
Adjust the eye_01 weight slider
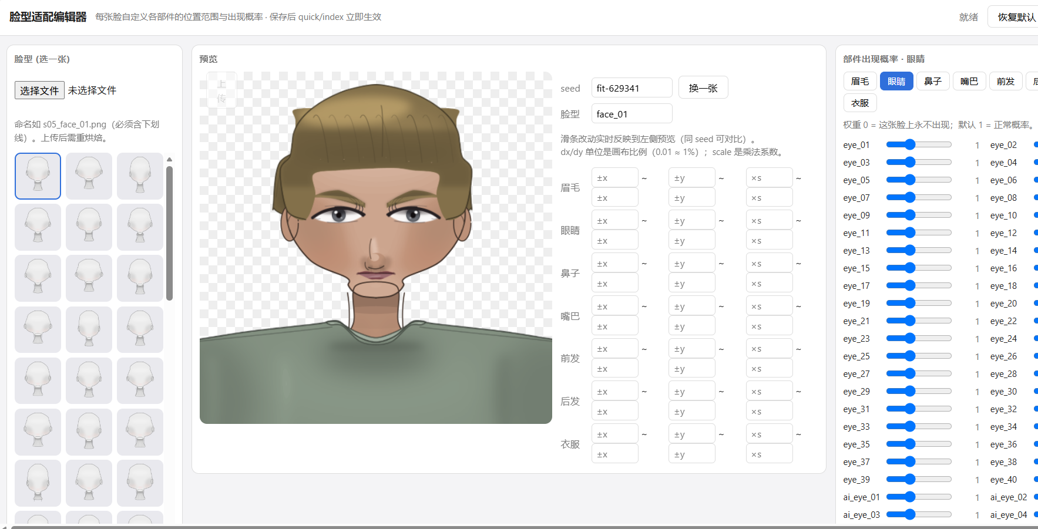tap(919, 144)
